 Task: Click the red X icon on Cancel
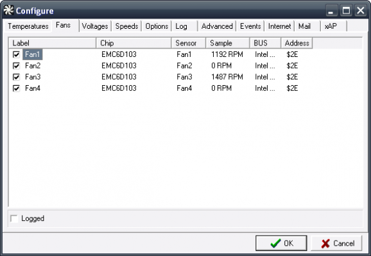pos(325,243)
